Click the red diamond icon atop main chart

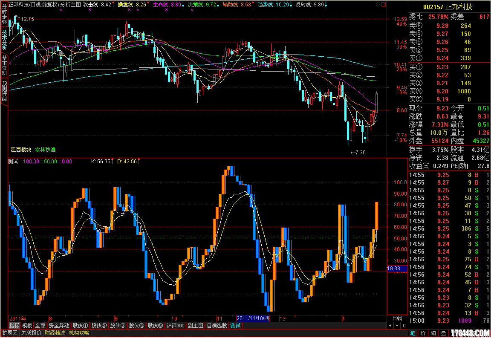(378, 4)
